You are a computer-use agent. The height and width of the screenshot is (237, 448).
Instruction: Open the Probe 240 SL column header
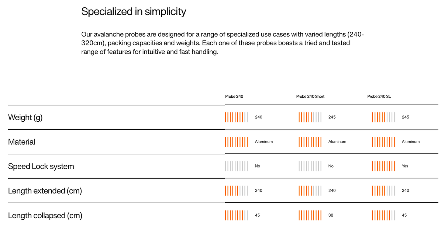379,97
